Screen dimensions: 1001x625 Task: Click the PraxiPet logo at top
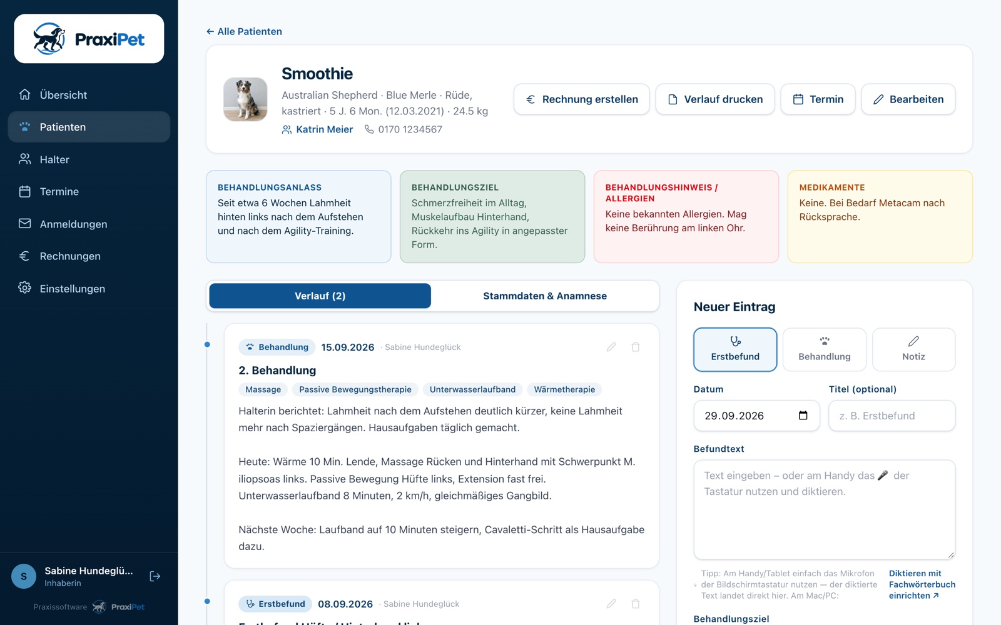[x=89, y=39]
